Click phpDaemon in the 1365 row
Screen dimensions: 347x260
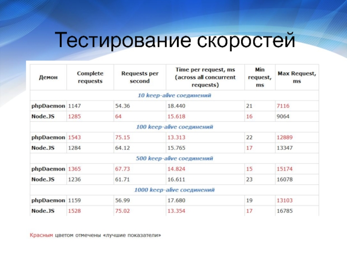coord(48,169)
